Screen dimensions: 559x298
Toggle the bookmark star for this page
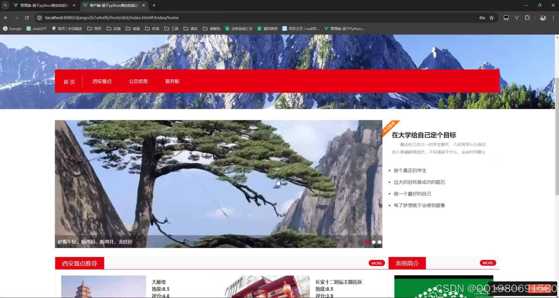coord(492,17)
